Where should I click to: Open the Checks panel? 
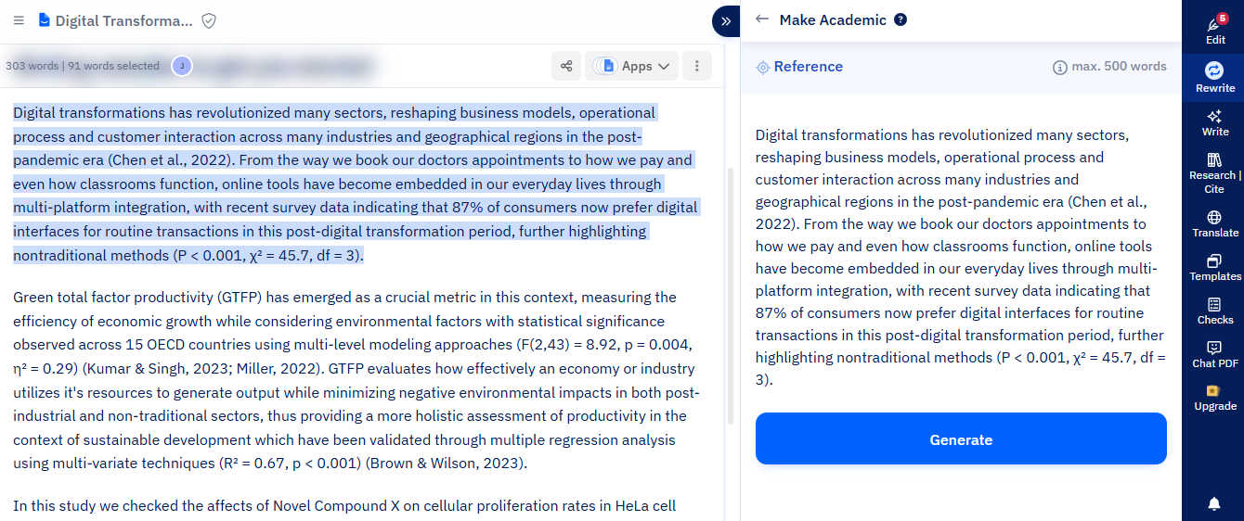click(x=1214, y=311)
